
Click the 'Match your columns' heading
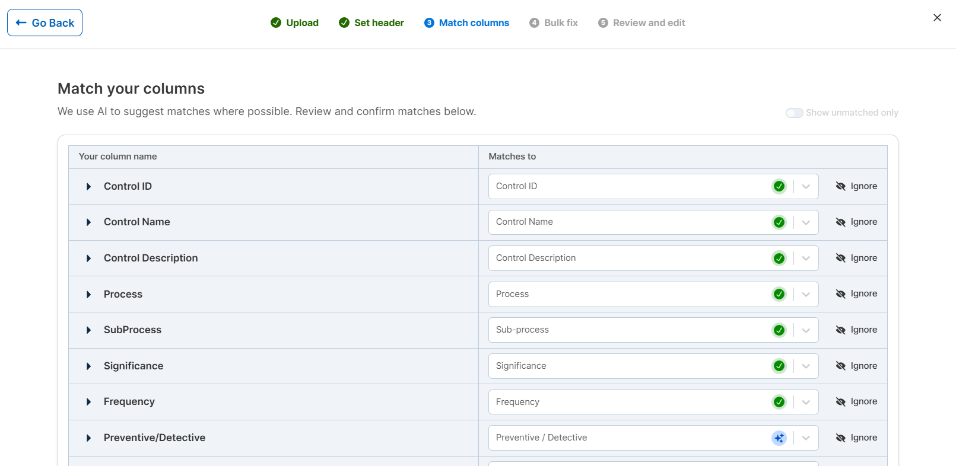(131, 88)
